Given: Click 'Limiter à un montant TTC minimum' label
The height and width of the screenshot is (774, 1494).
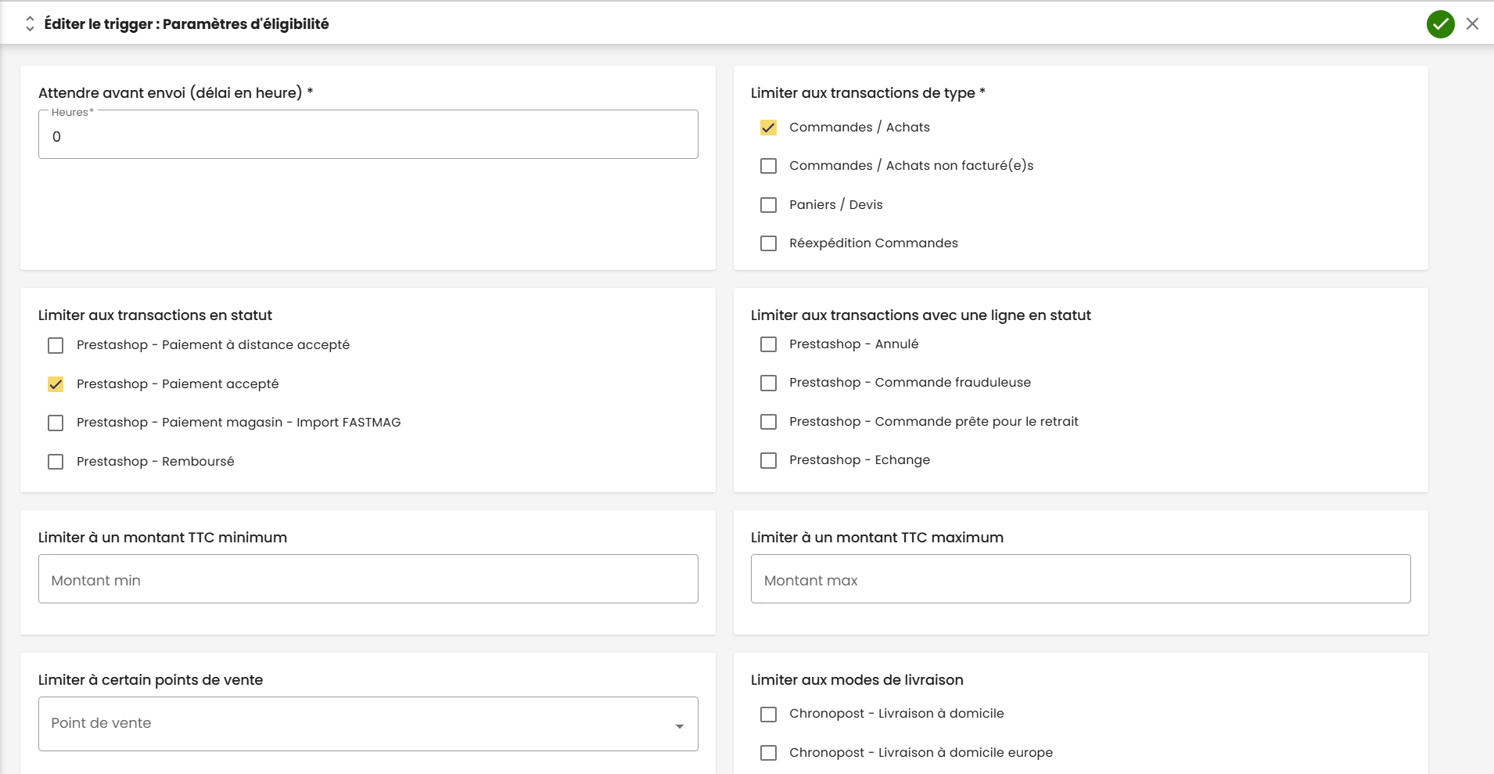Looking at the screenshot, I should pos(163,538).
